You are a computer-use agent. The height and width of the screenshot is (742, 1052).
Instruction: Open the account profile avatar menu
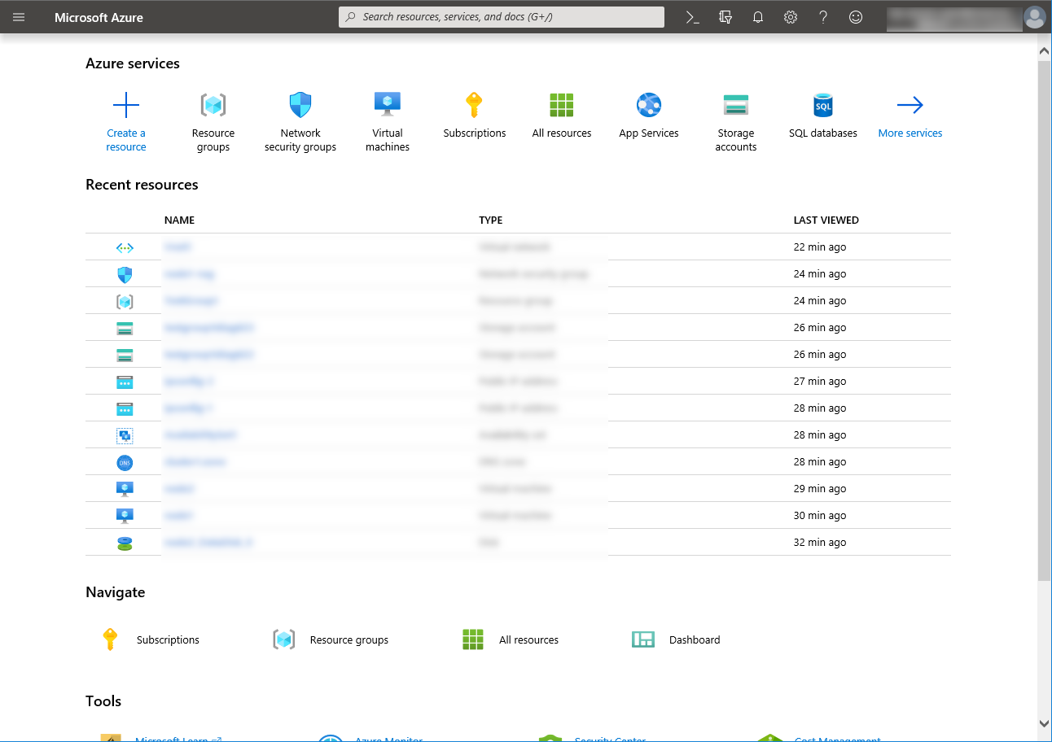pos(1034,17)
